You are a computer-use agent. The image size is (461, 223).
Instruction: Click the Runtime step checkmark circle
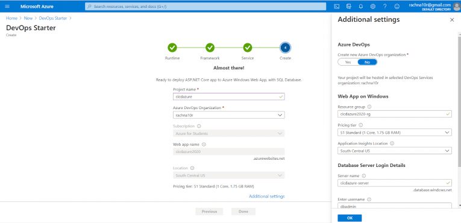point(172,48)
